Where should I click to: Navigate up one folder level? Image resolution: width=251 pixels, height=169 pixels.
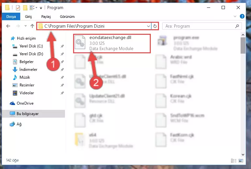point(32,26)
